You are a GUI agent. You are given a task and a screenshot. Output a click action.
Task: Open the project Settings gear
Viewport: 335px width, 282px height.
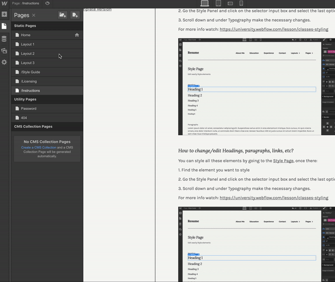click(x=4, y=62)
